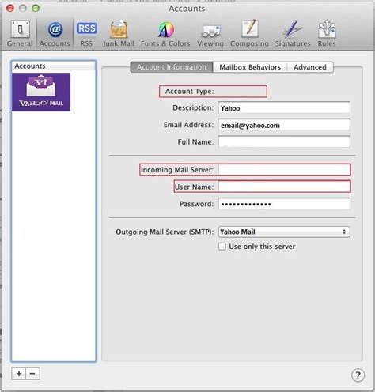Click the Password field
375x392 pixels.
284,204
